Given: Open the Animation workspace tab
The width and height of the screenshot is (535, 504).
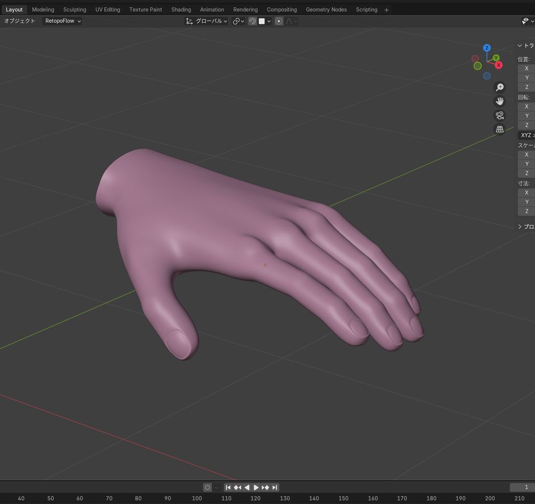Looking at the screenshot, I should [x=212, y=10].
